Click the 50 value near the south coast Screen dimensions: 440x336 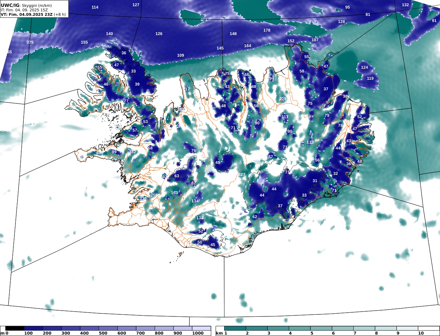(200, 242)
